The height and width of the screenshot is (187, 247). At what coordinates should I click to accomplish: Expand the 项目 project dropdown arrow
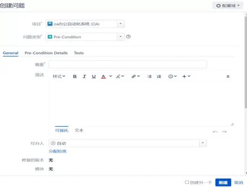(120, 24)
